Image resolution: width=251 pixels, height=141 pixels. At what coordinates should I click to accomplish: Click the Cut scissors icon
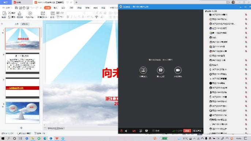10,13
